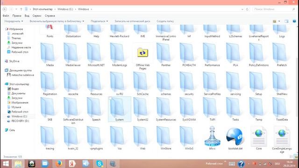Image resolution: width=299 pixels, height=168 pixels.
Task: Click the Help question mark toolbar icon
Action: pos(294,21)
